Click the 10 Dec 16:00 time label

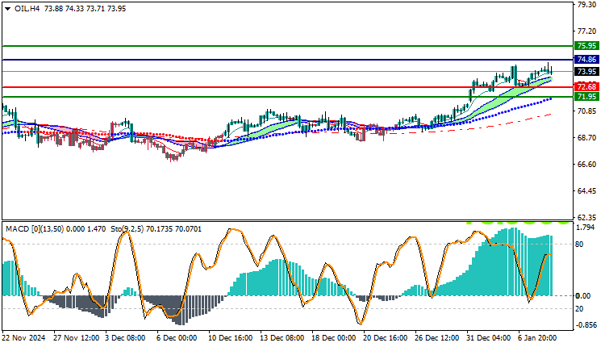point(231,338)
